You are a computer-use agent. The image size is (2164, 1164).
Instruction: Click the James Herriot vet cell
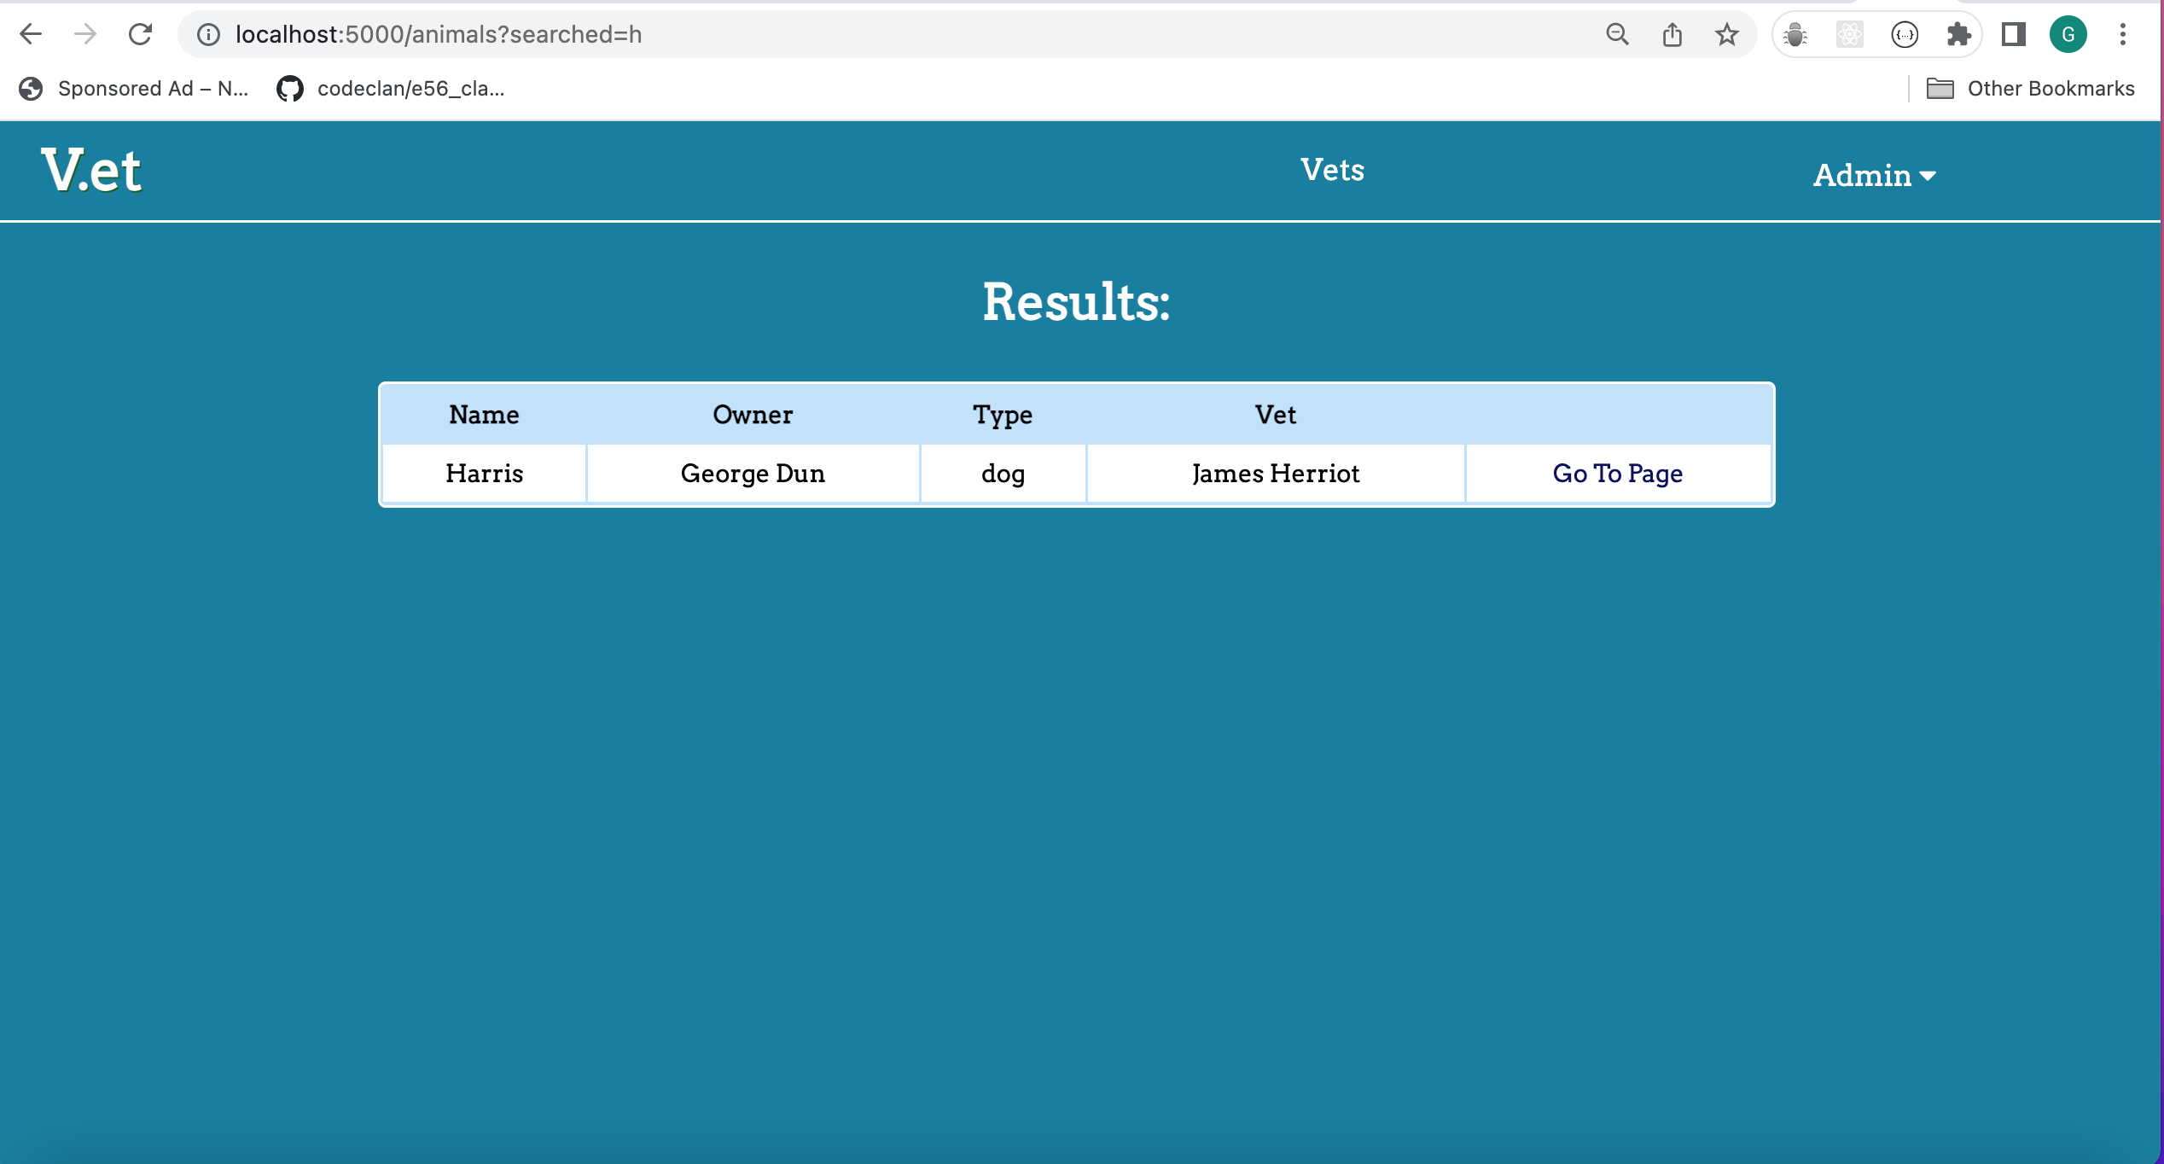coord(1276,474)
